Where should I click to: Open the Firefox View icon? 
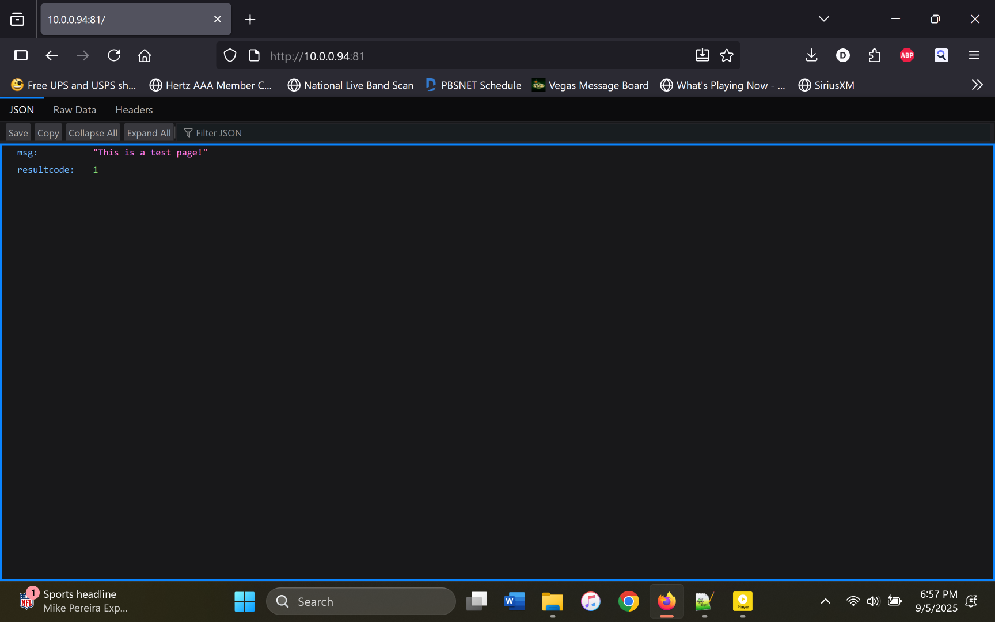click(17, 20)
